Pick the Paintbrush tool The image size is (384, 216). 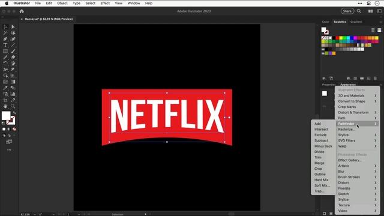click(13, 51)
